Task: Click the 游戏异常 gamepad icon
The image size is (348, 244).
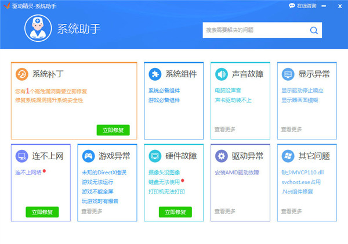Action: [88, 156]
